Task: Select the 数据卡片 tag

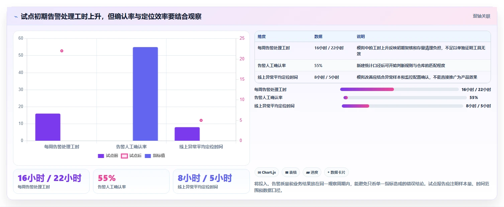Action: (336, 172)
